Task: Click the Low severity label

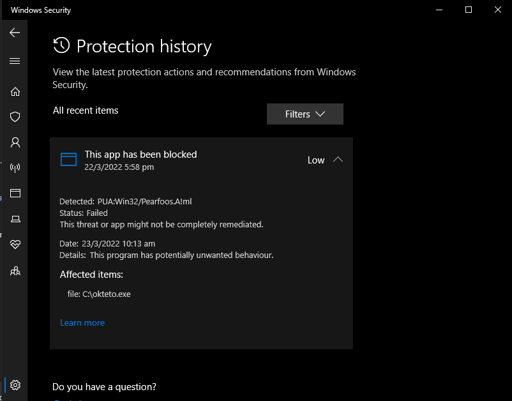Action: [316, 160]
